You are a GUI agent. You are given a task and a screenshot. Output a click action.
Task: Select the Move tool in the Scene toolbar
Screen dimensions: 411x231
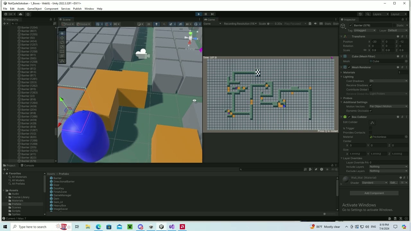click(x=62, y=38)
